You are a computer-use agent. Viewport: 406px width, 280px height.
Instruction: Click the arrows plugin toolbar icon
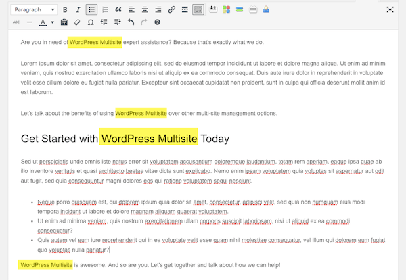(x=213, y=9)
